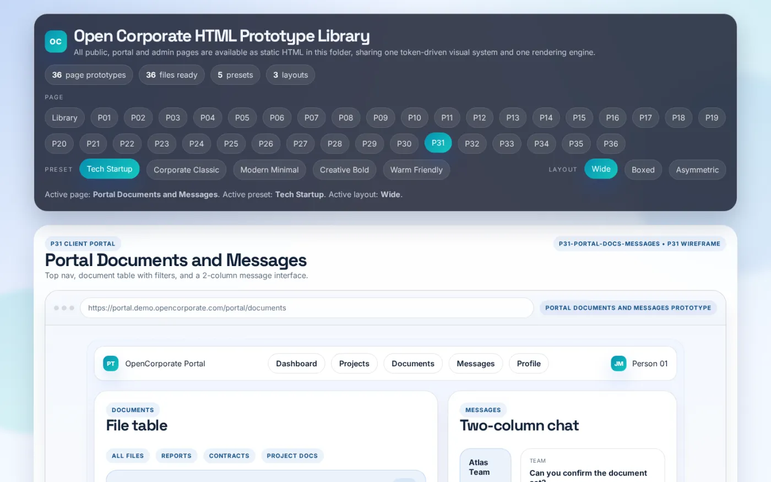
Task: Select page P25
Action: [x=231, y=143]
